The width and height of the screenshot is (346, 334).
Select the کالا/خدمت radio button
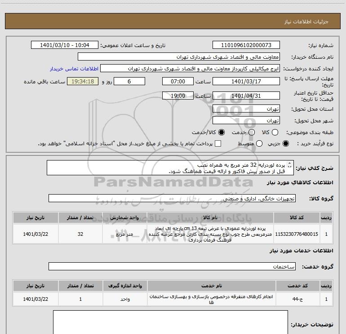point(222,132)
